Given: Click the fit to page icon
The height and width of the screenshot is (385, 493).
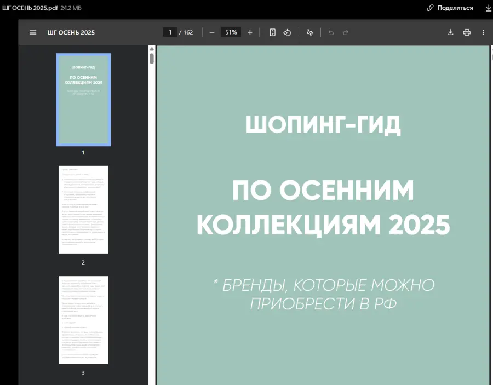Looking at the screenshot, I should 272,32.
